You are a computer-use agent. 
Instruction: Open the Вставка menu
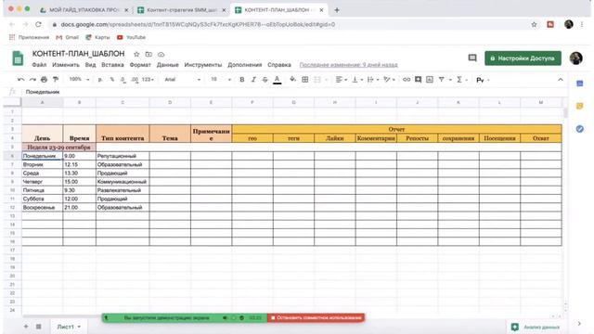click(x=112, y=65)
